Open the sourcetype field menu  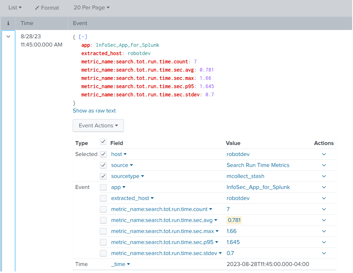pyautogui.click(x=128, y=176)
